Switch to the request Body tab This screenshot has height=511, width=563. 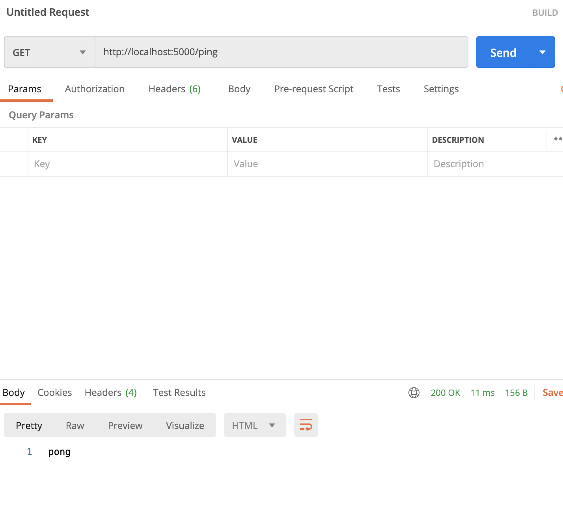tap(239, 89)
